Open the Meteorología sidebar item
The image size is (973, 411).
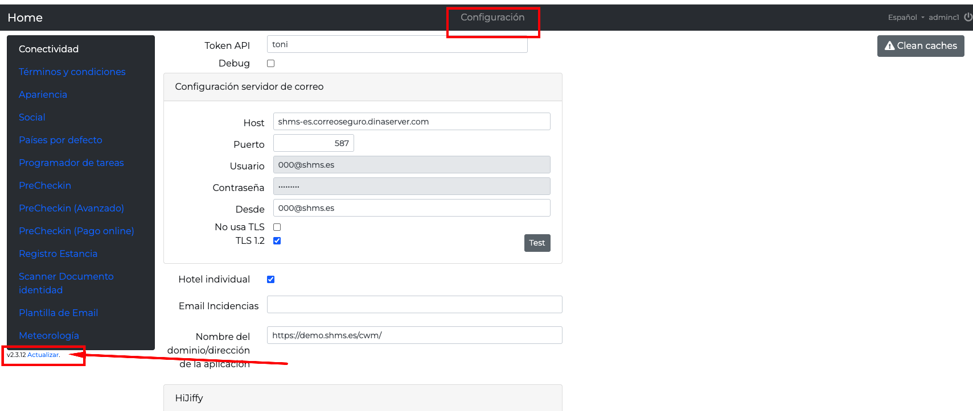coord(49,336)
